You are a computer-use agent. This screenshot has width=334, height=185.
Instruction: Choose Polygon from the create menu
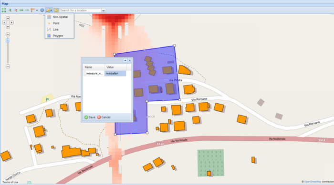(58, 36)
